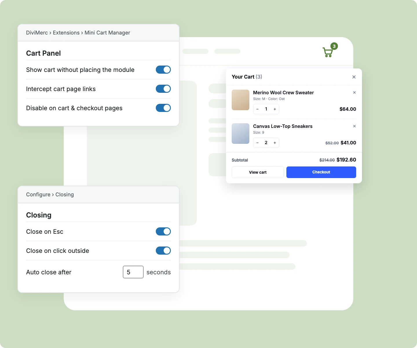Decrease Merino Wool Crew Sweater quantity

[x=257, y=109]
